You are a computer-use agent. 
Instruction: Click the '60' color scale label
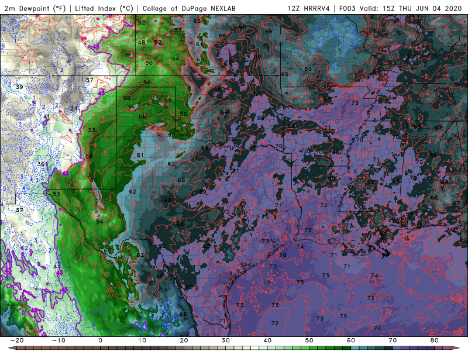click(351, 340)
